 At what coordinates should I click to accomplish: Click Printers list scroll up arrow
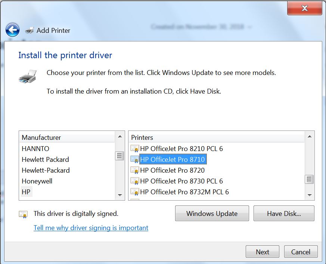[x=310, y=136]
